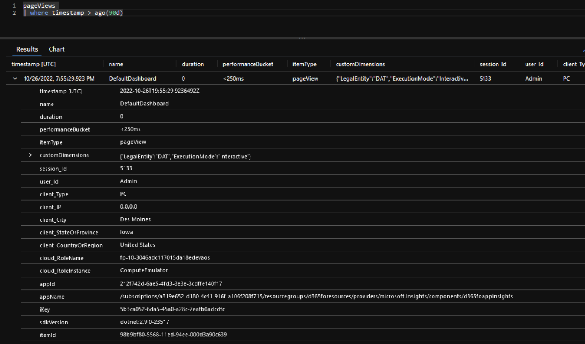Click the duration column header
This screenshot has height=344, width=585.
[193, 64]
